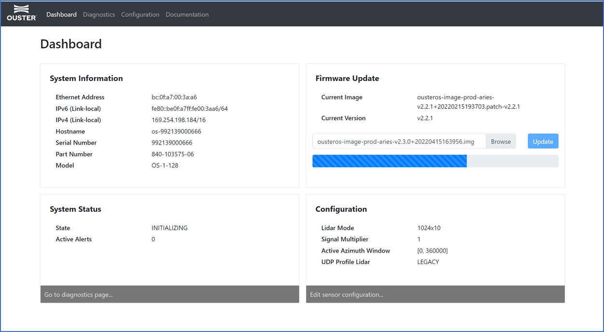Image resolution: width=604 pixels, height=332 pixels.
Task: Click the Configuration card heading
Action: pos(341,209)
